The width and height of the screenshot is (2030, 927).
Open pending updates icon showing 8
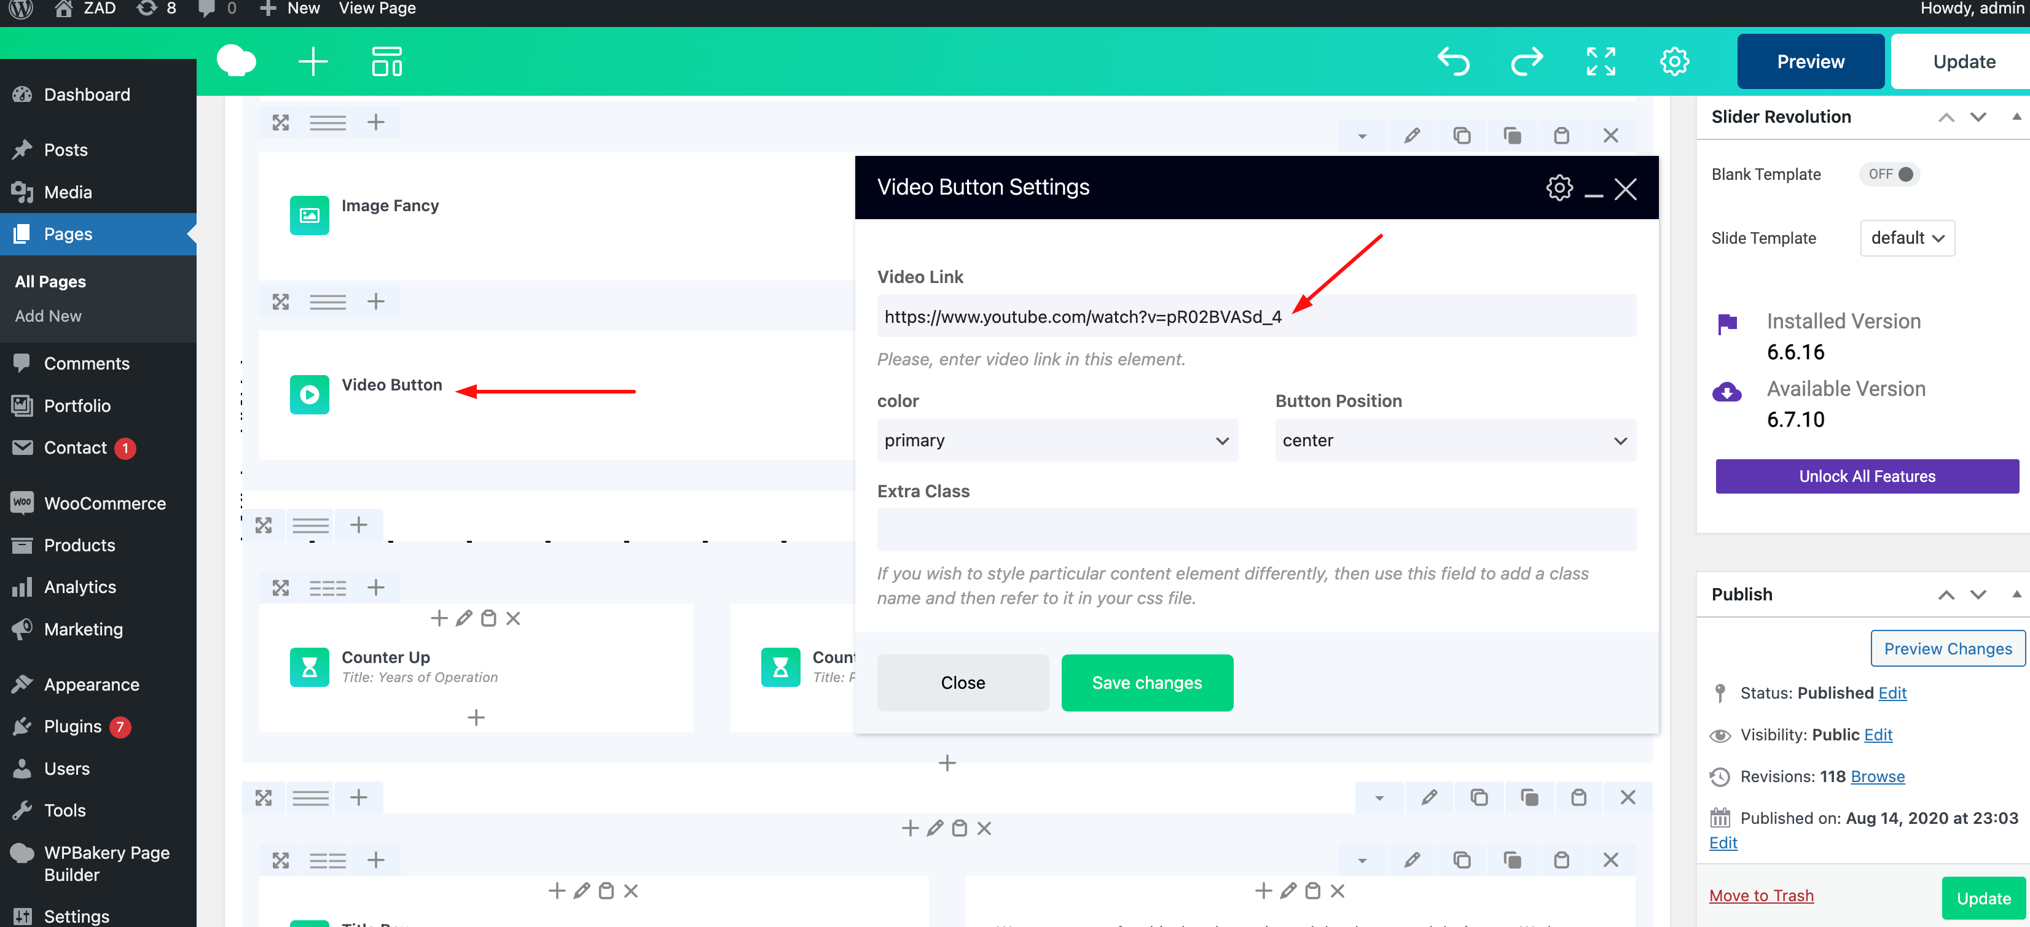click(156, 9)
